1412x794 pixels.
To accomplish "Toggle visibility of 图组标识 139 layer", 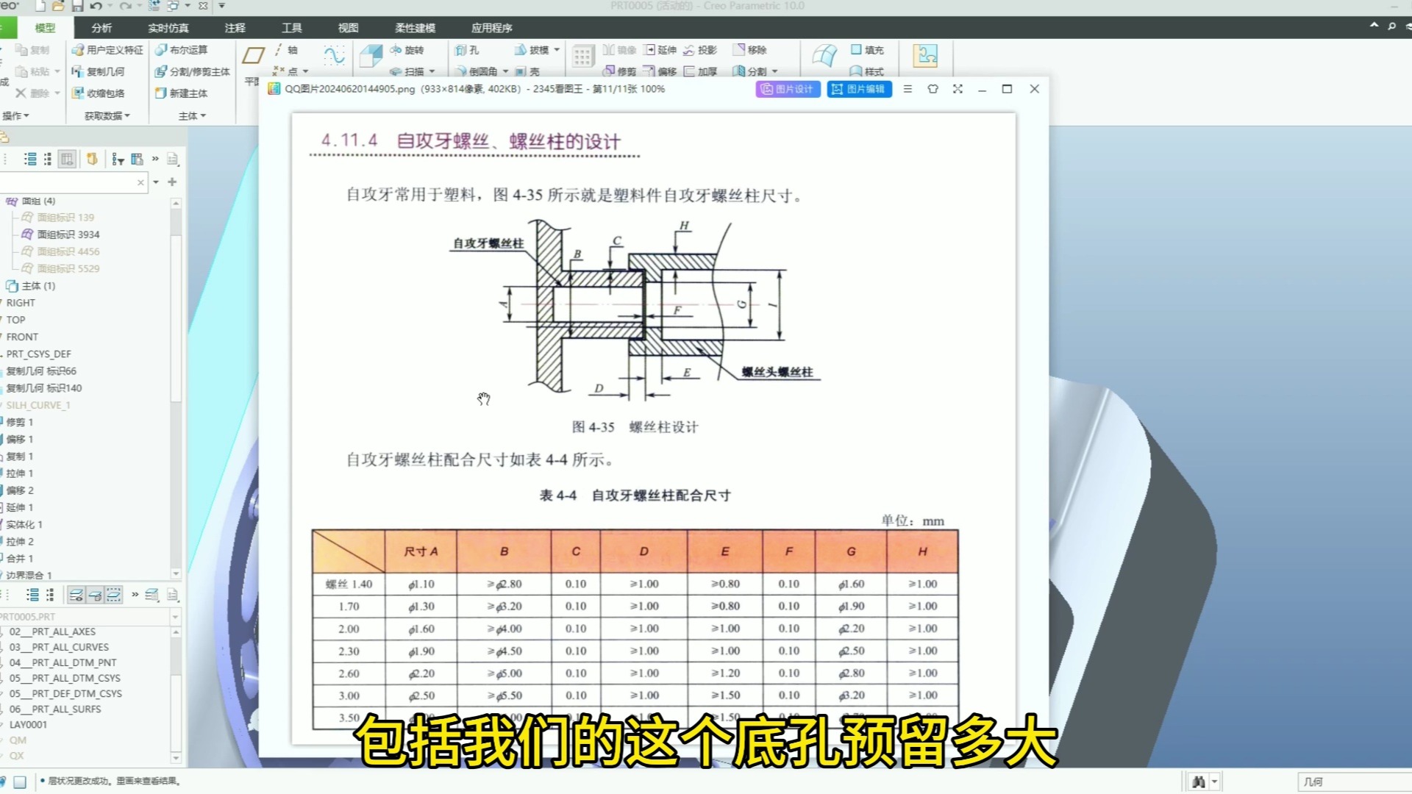I will point(27,217).
